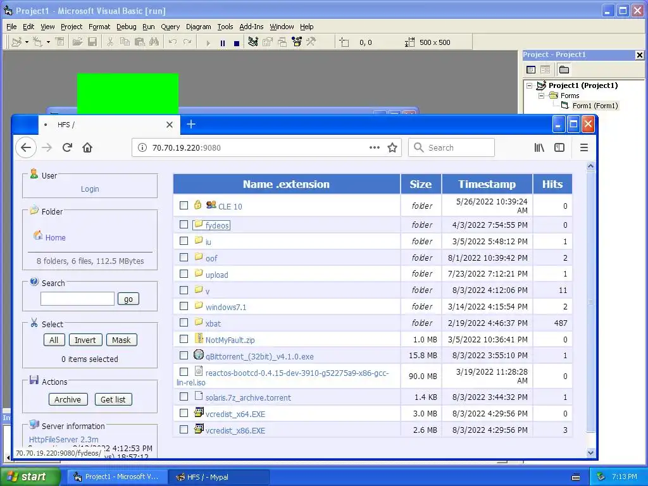Check the box for the fydeos folder
This screenshot has height=486, width=648.
point(184,225)
